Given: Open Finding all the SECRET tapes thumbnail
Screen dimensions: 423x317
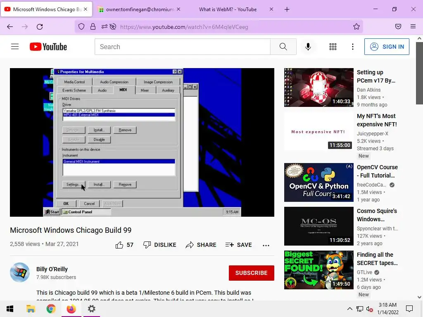Looking at the screenshot, I should click(318, 270).
